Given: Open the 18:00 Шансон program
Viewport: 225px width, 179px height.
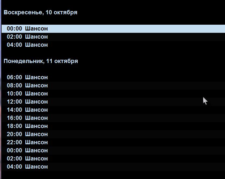Looking at the screenshot, I should (x=113, y=126).
